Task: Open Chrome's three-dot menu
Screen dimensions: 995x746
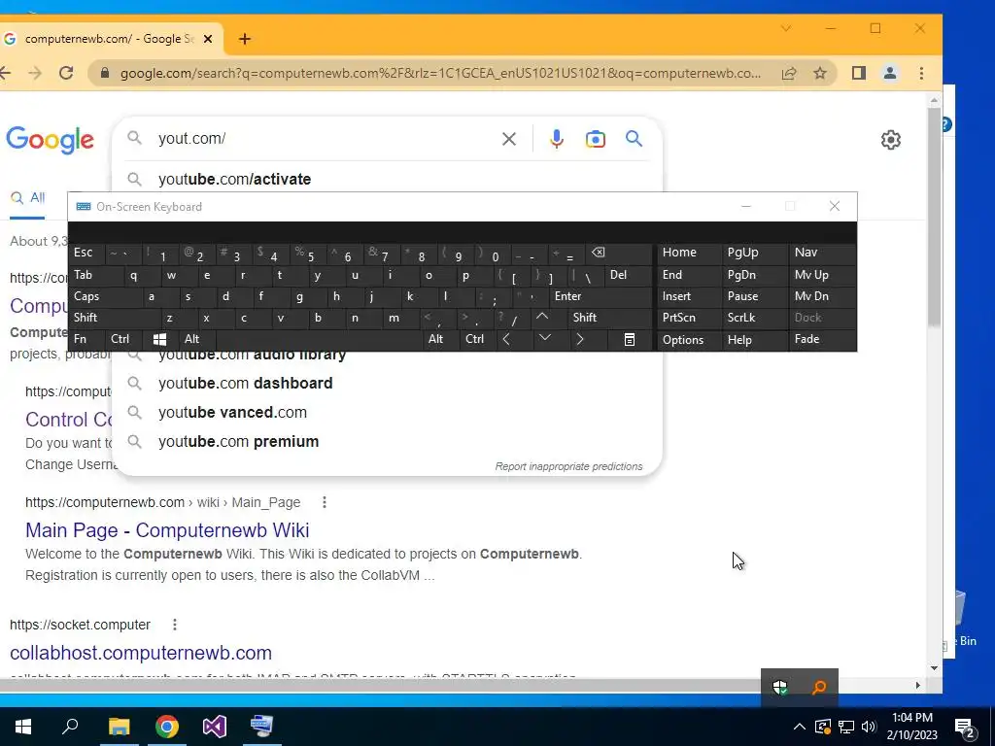Action: tap(921, 73)
